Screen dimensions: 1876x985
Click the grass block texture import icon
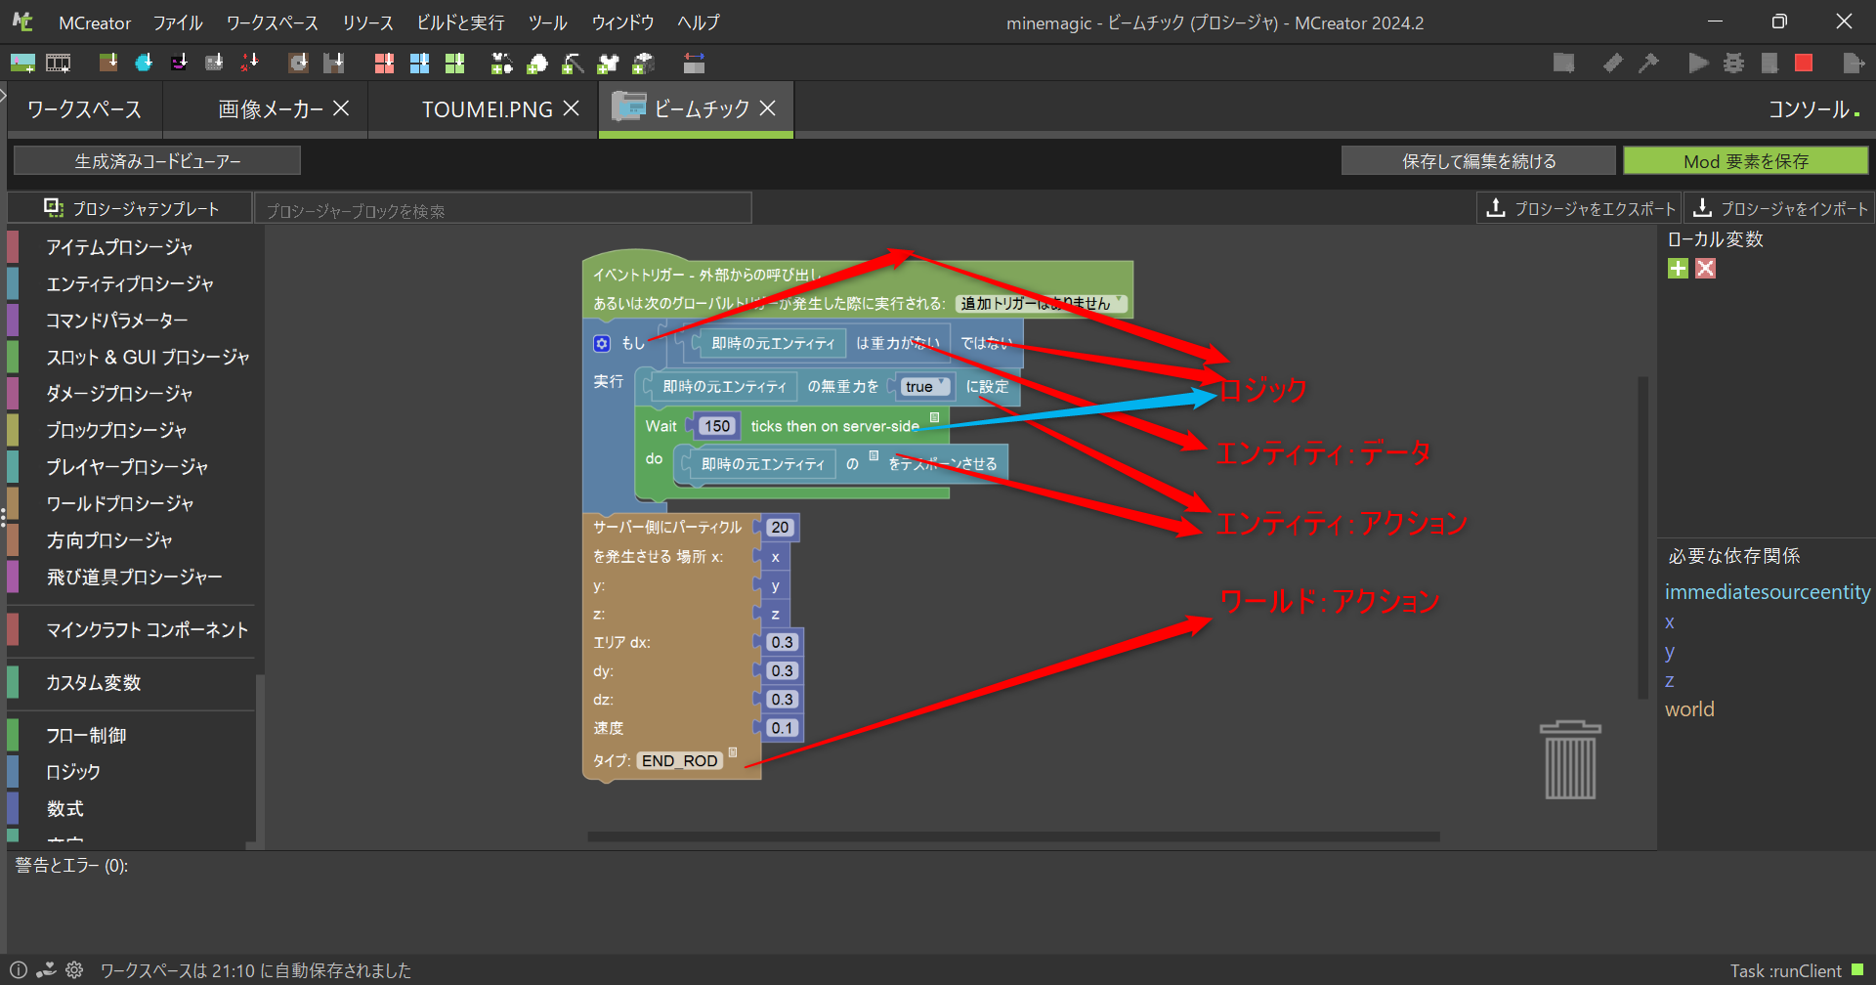[x=108, y=64]
